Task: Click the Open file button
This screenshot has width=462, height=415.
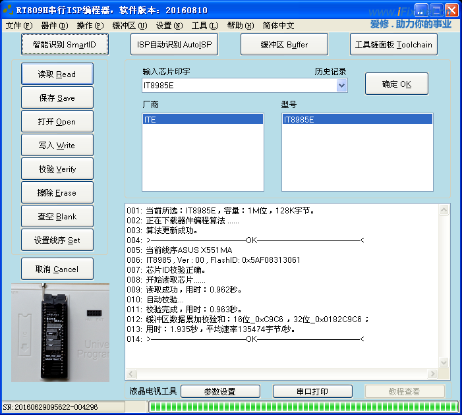Action: 57,122
